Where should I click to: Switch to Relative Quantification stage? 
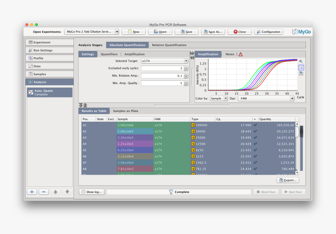tap(169, 45)
